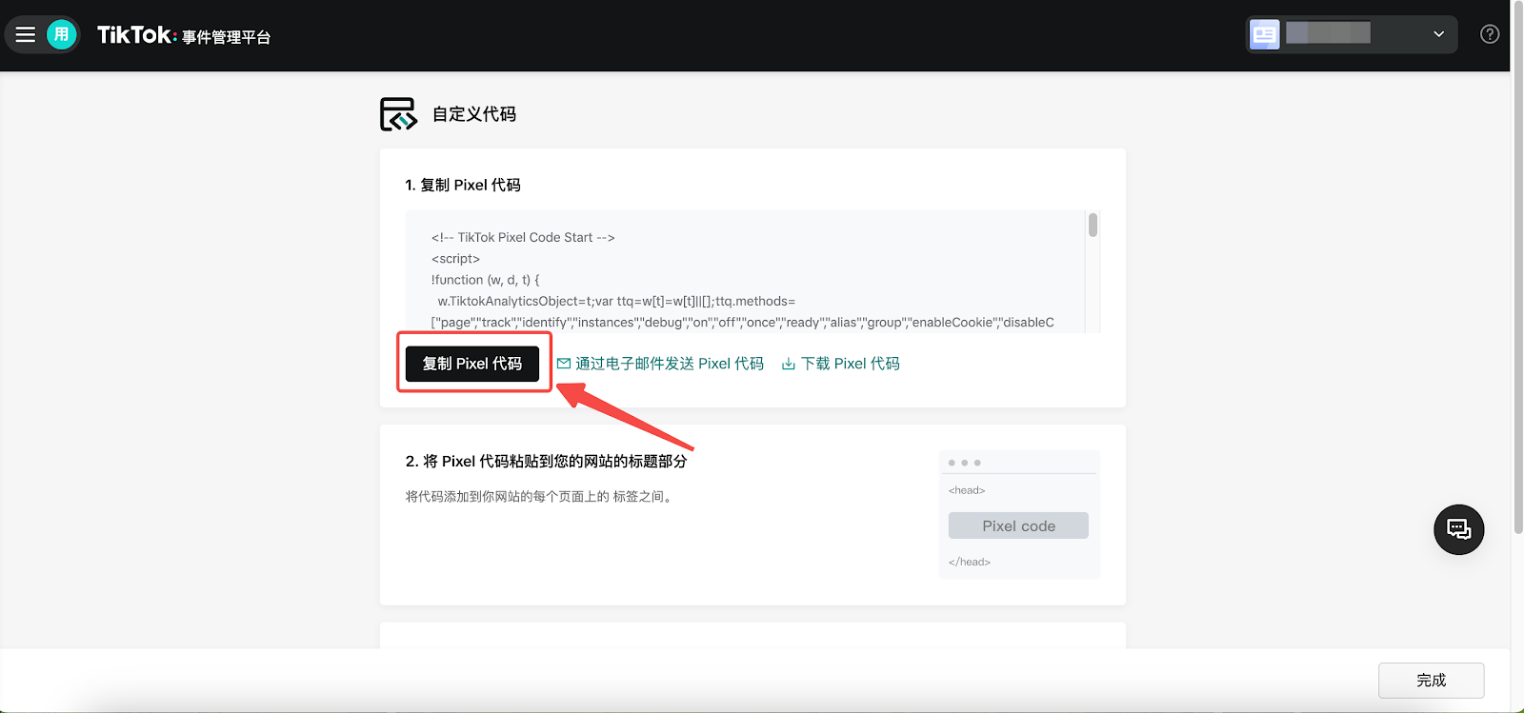Click the "1. 复制 Pixel 代码" heading

[x=463, y=185]
